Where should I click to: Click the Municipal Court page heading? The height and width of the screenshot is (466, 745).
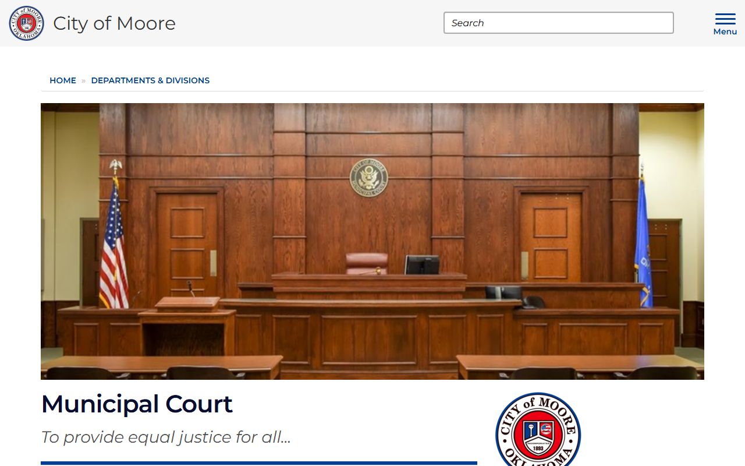[137, 404]
